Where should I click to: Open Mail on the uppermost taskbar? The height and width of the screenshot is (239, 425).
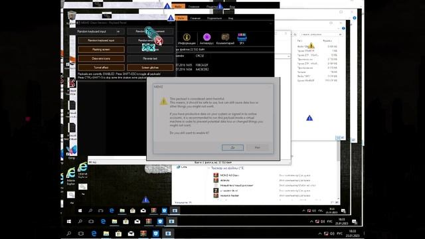tap(143, 210)
